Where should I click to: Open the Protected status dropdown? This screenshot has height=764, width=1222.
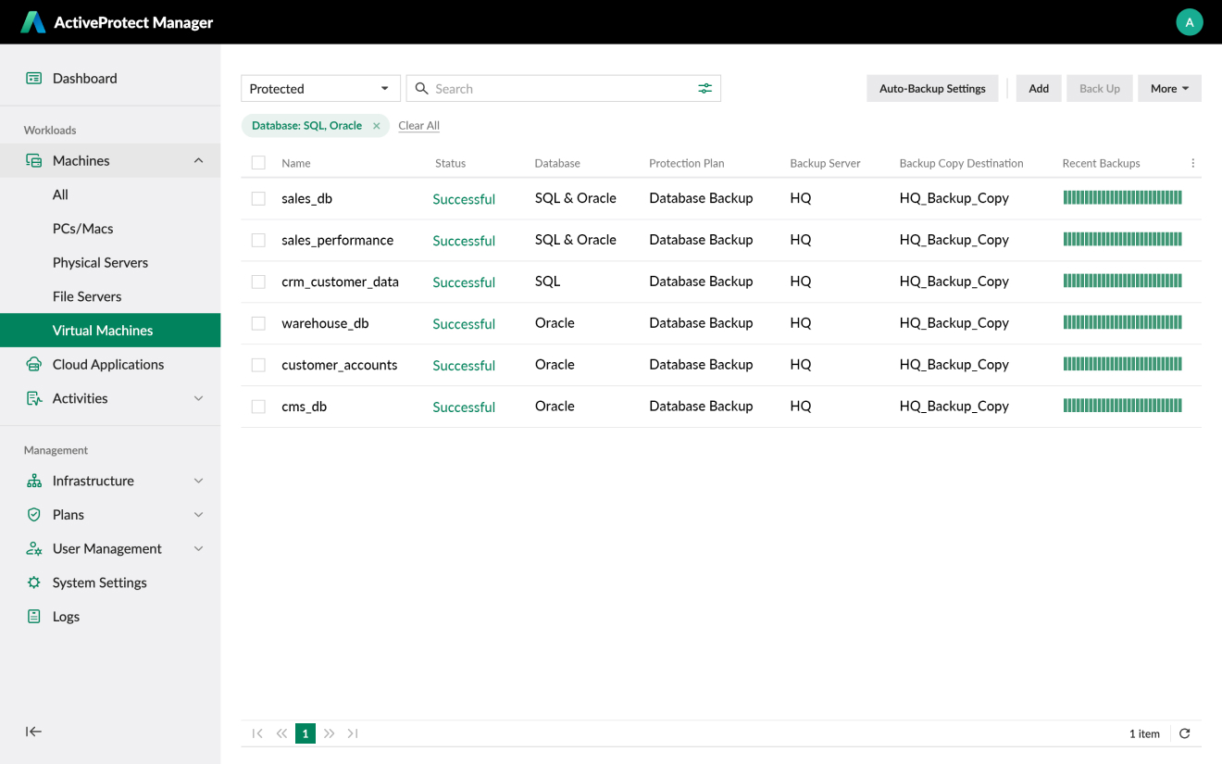320,89
